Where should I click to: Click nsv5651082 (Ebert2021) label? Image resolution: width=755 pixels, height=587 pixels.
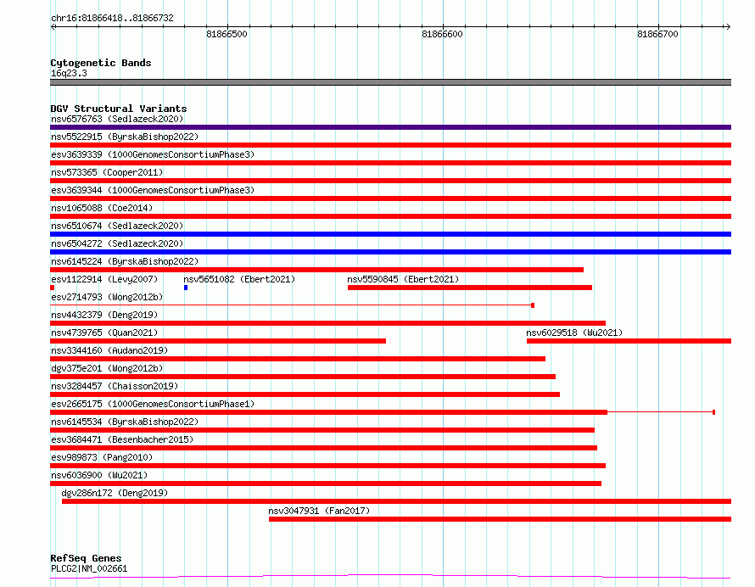tap(239, 279)
